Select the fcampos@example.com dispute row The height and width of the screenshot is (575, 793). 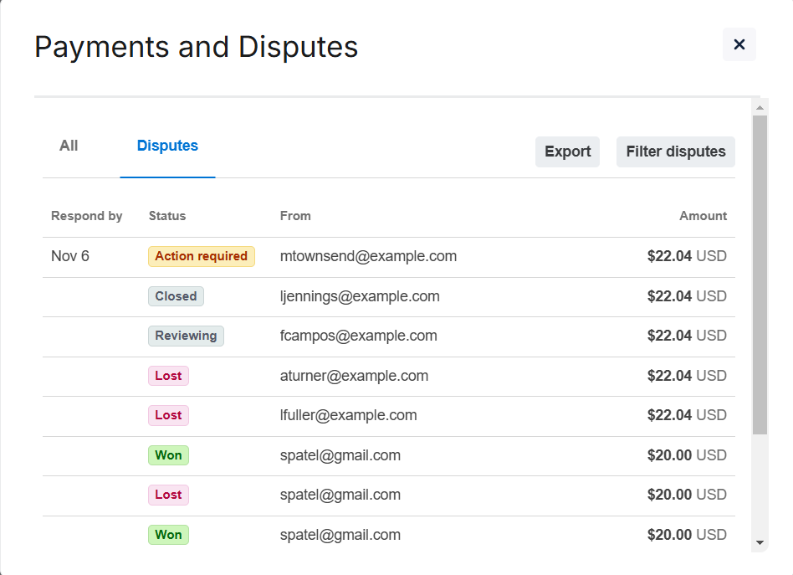pos(358,336)
